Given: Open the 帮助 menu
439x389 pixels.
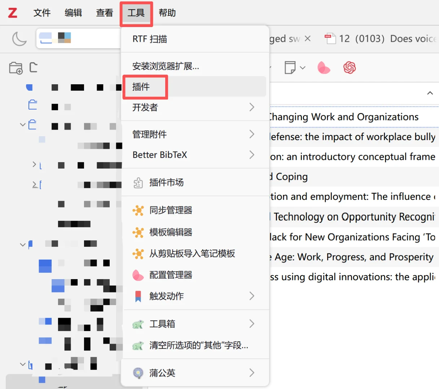Looking at the screenshot, I should tap(167, 13).
